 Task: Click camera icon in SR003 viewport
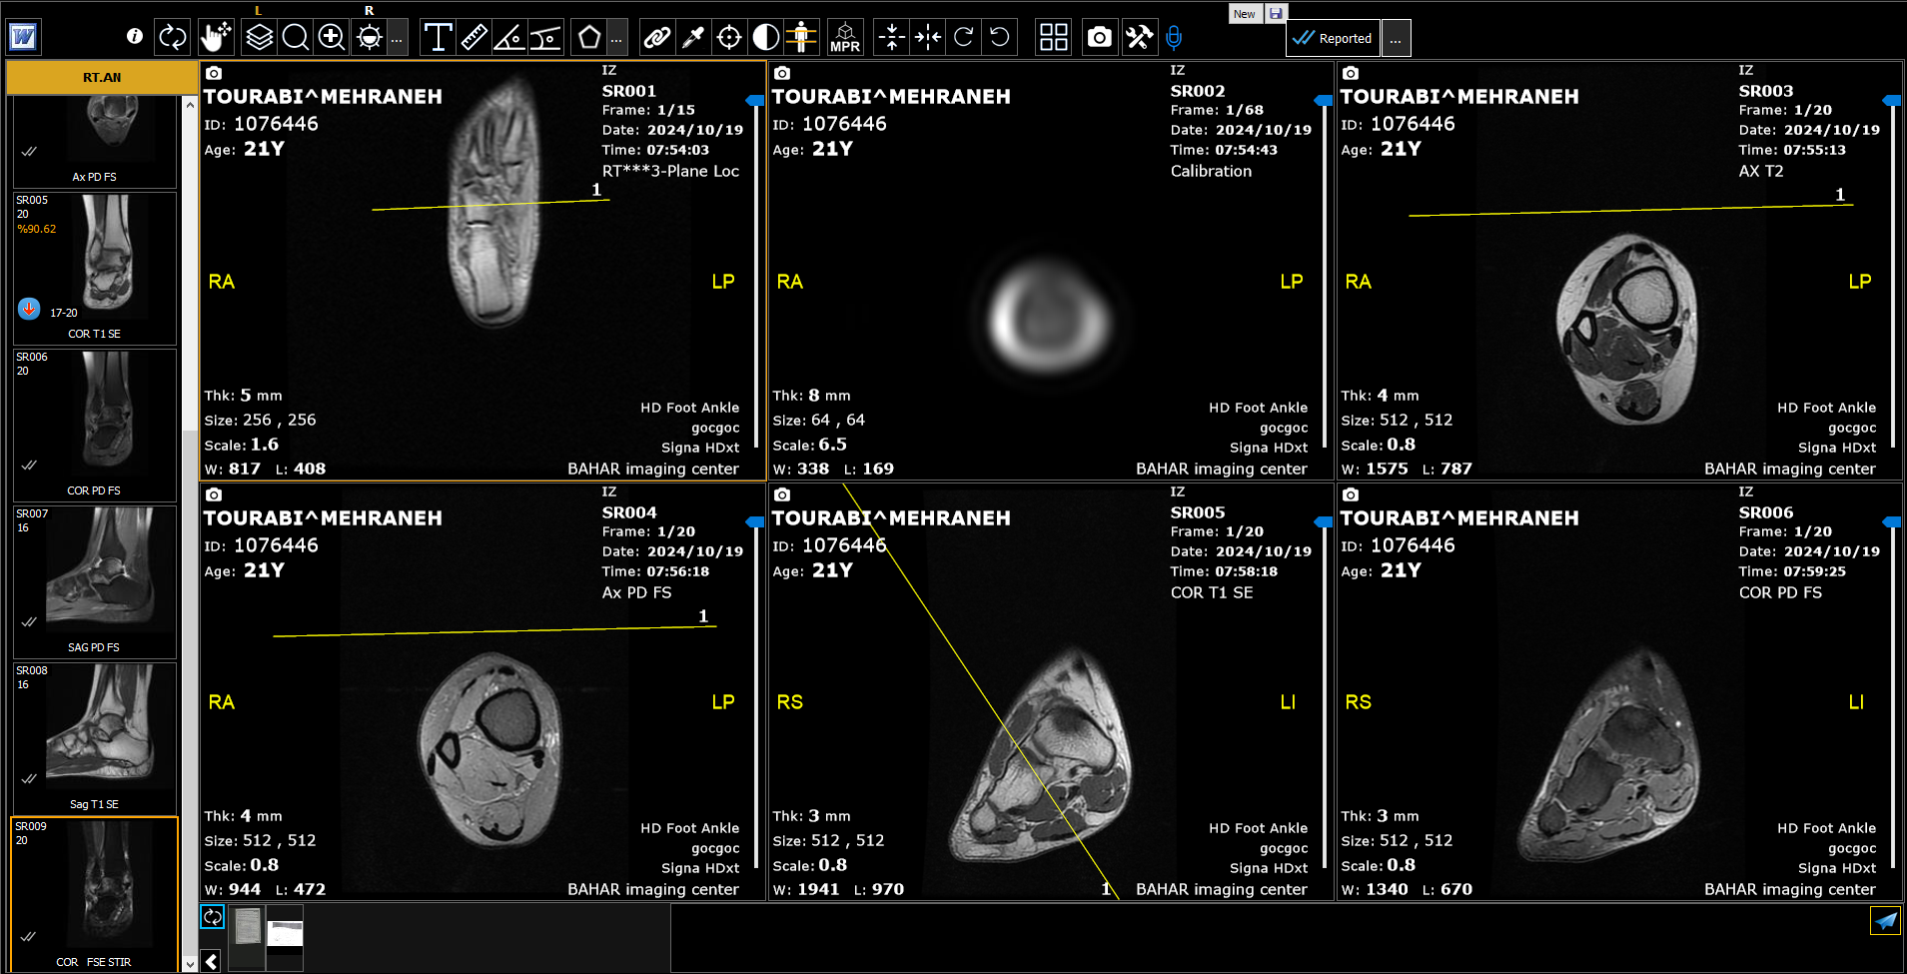1351,73
